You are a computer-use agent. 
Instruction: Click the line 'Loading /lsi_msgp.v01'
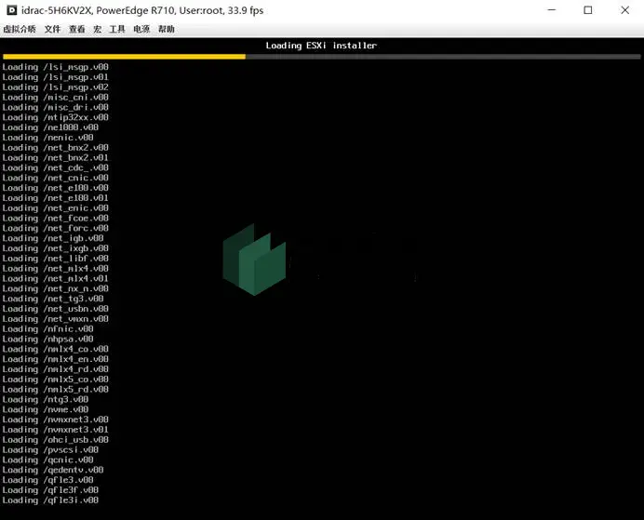[x=56, y=77]
